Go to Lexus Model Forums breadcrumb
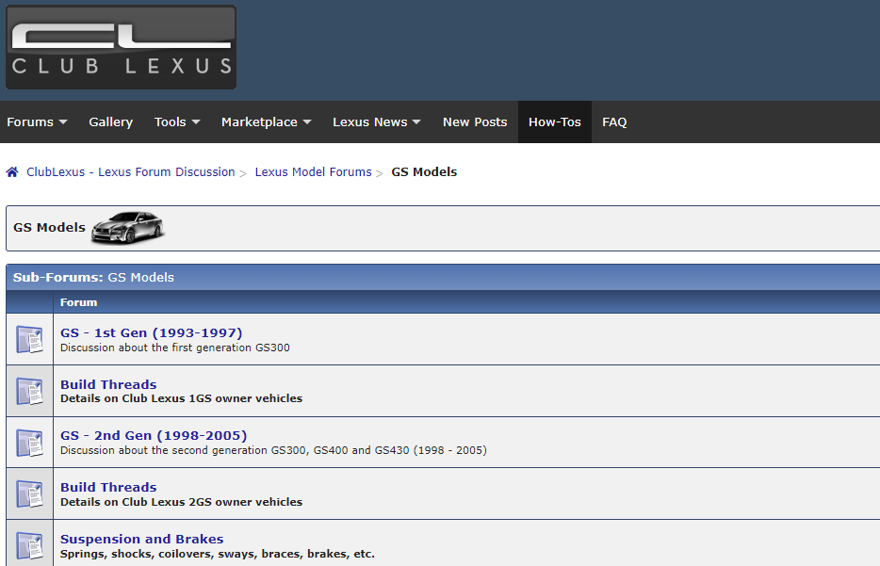Screen dimensions: 880x566 313,172
